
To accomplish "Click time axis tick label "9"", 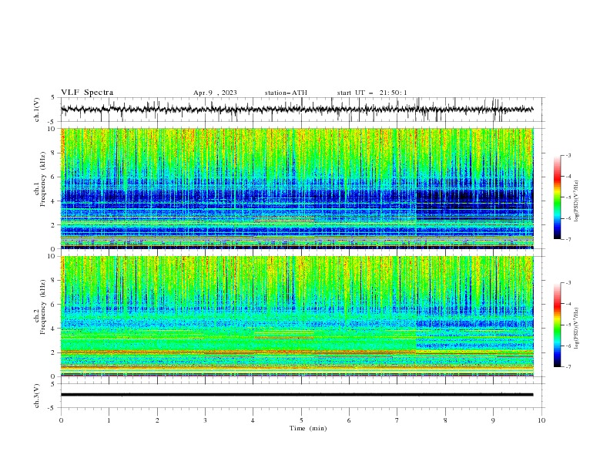I will coord(493,420).
